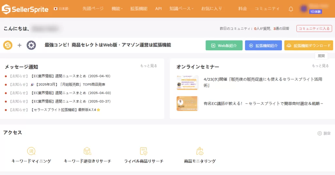
Task: Open Keyword Mining (キーワードマイニング) icon
Action: 31,151
